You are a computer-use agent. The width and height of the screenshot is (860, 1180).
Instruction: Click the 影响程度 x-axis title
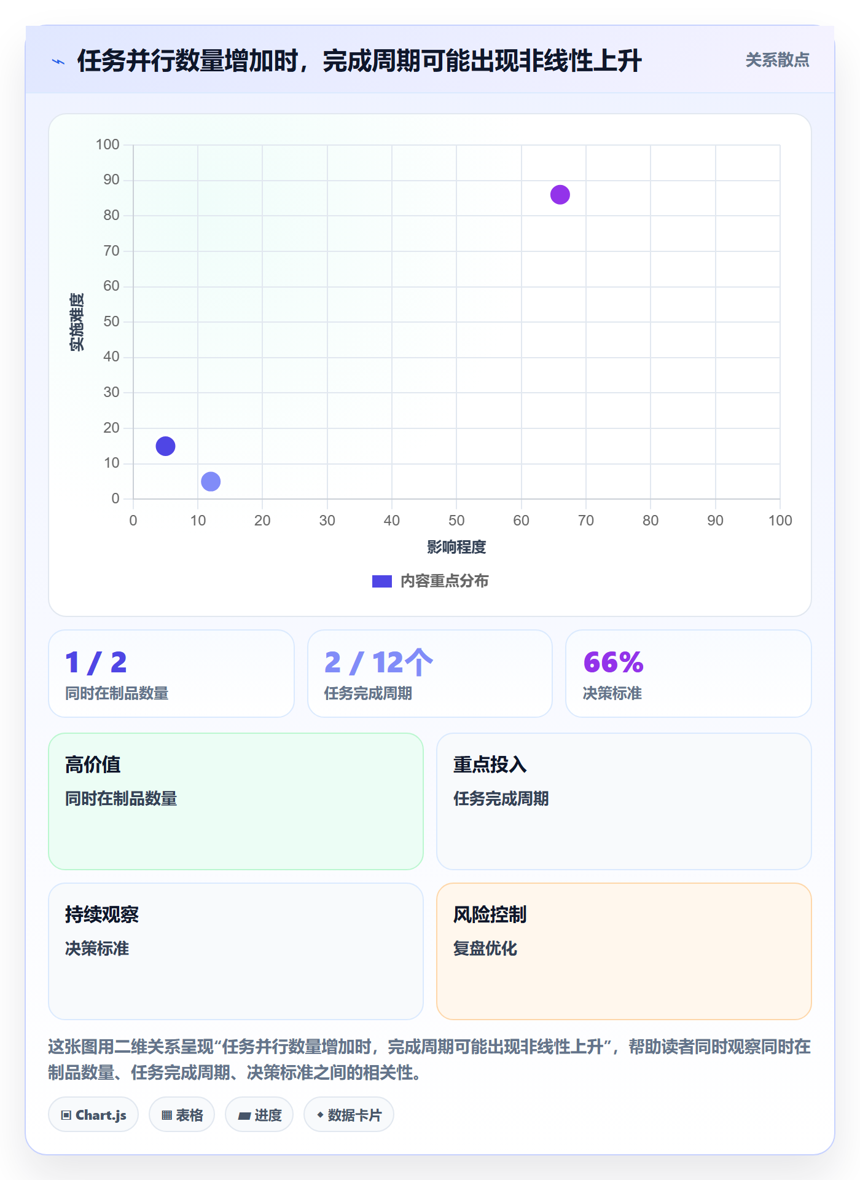(x=456, y=547)
